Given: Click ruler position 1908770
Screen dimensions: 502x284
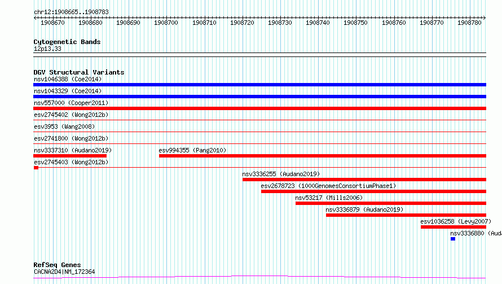Looking at the screenshot, I should click(431, 23).
